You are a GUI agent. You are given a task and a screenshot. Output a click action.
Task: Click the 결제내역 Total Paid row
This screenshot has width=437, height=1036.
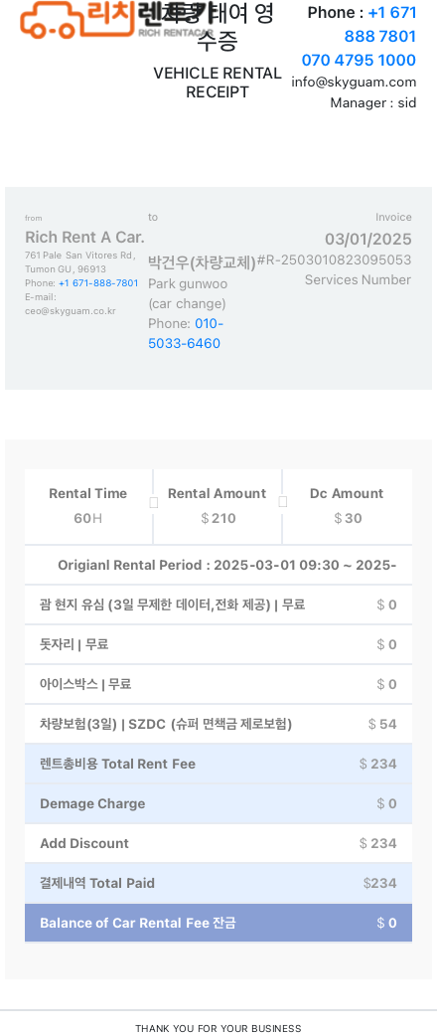tap(218, 883)
